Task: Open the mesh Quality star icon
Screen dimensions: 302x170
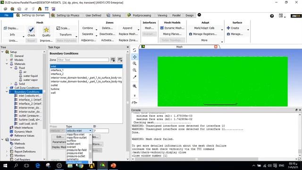Action: point(46,30)
